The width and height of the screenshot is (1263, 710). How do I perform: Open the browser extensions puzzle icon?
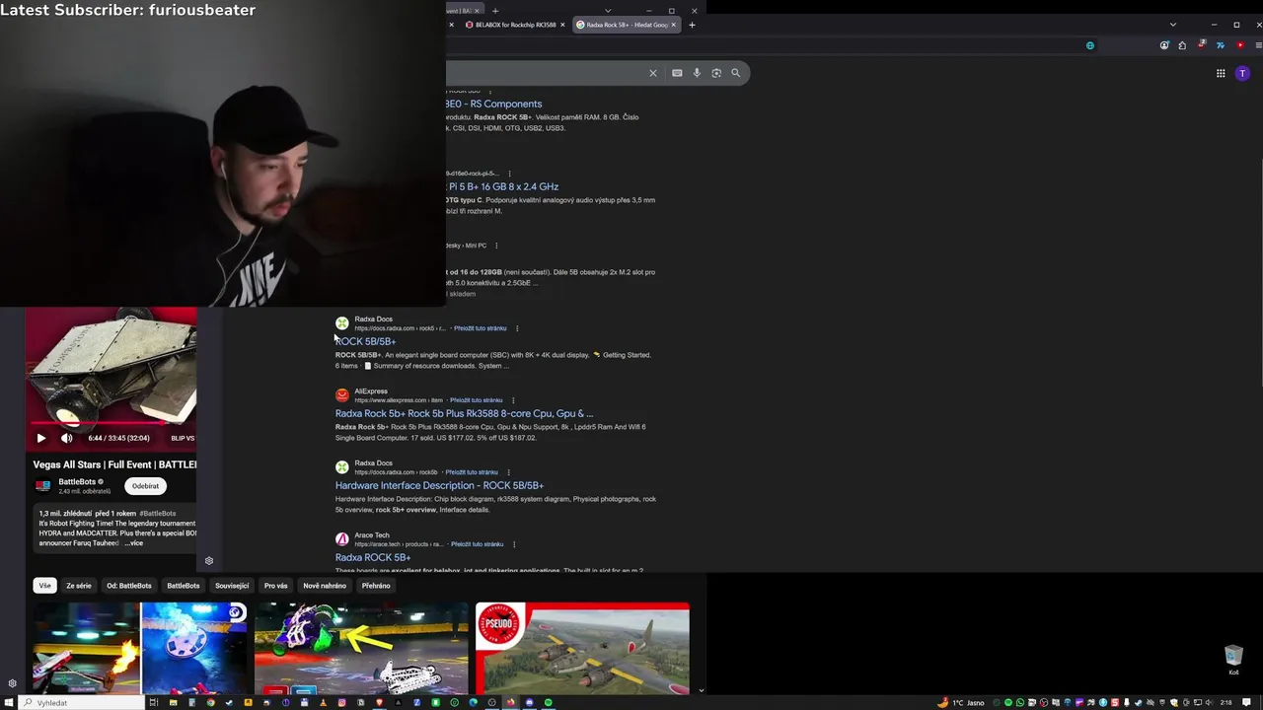(1182, 45)
